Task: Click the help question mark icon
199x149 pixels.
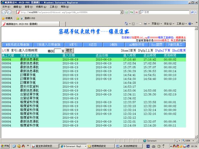Action: (x=190, y=24)
